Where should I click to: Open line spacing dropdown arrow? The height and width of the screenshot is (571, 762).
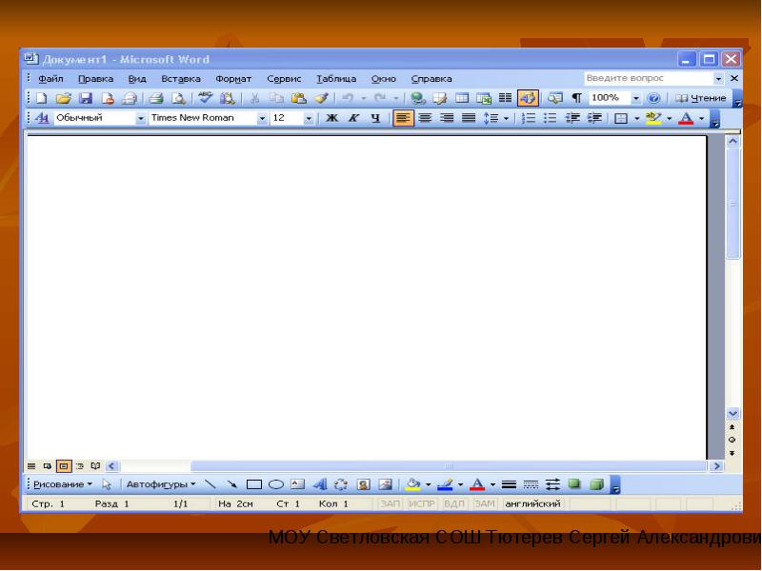[x=506, y=118]
